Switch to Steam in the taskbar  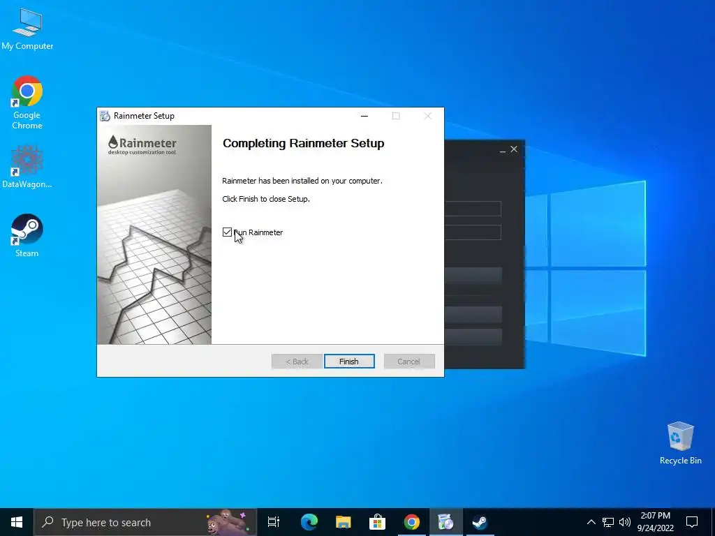pyautogui.click(x=480, y=522)
